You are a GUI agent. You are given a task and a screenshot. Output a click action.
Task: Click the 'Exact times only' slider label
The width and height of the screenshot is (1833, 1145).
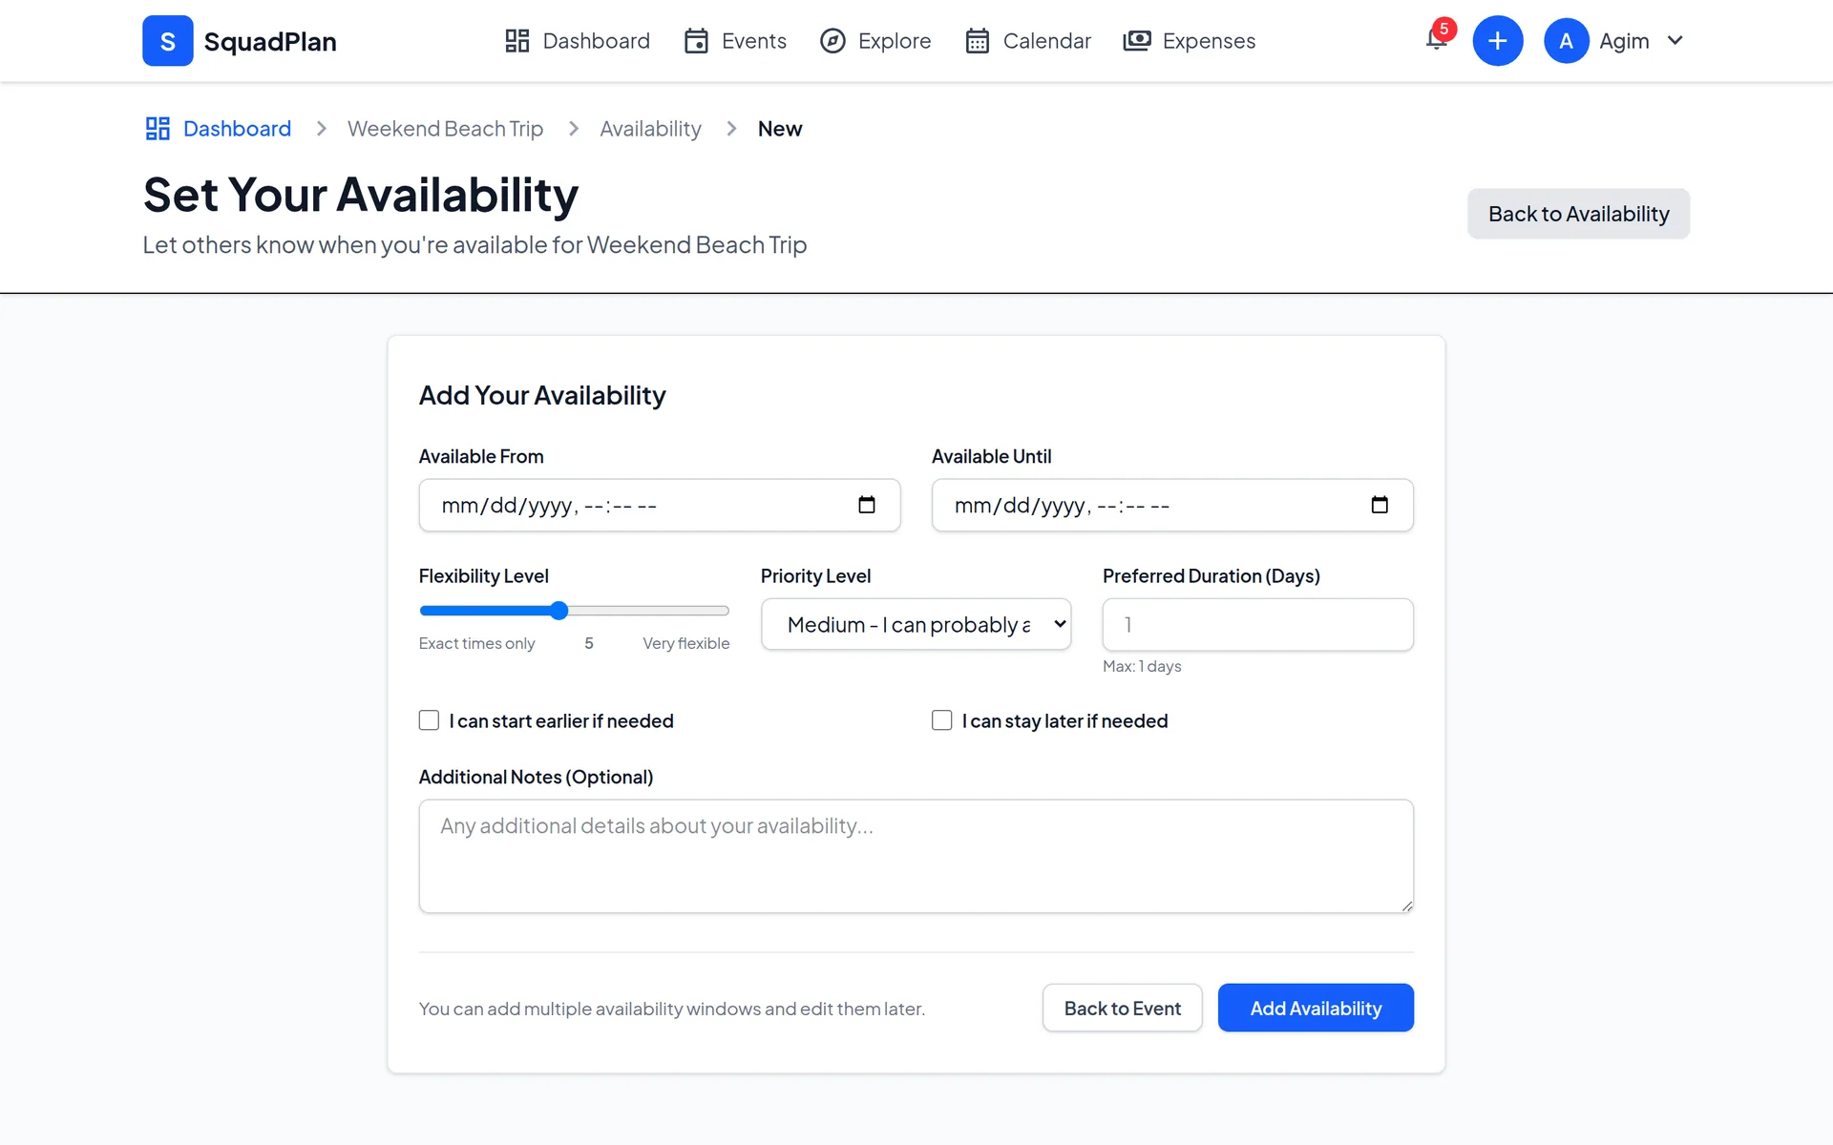(x=476, y=643)
